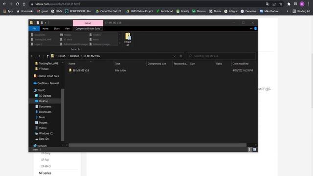The height and width of the screenshot is (176, 313).
Task: Open the View ribbon tab
Action: click(67, 28)
